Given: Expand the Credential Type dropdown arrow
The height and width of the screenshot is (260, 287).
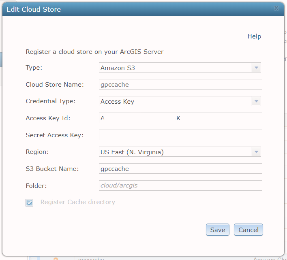Looking at the screenshot, I should [x=256, y=101].
